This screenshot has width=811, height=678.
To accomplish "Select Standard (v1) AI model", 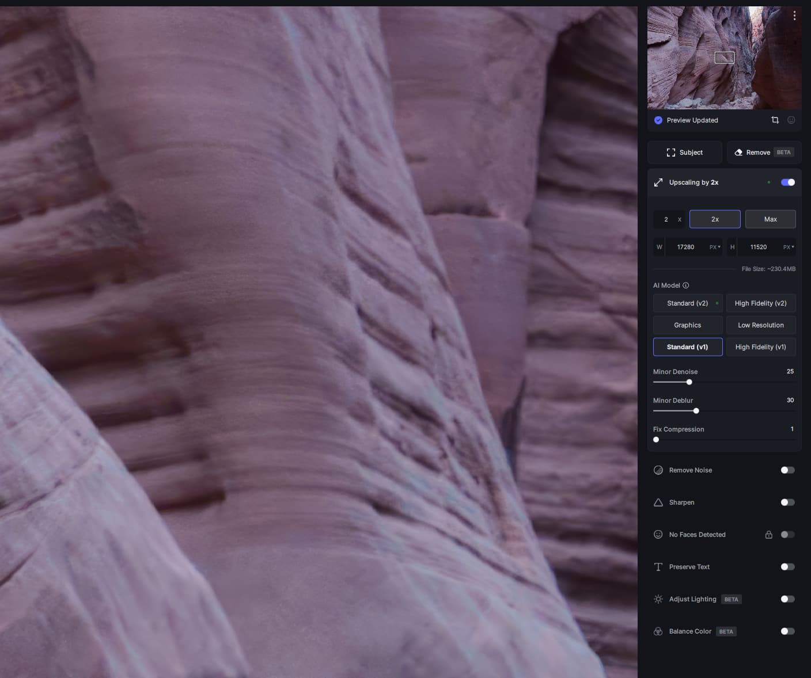I will click(688, 347).
